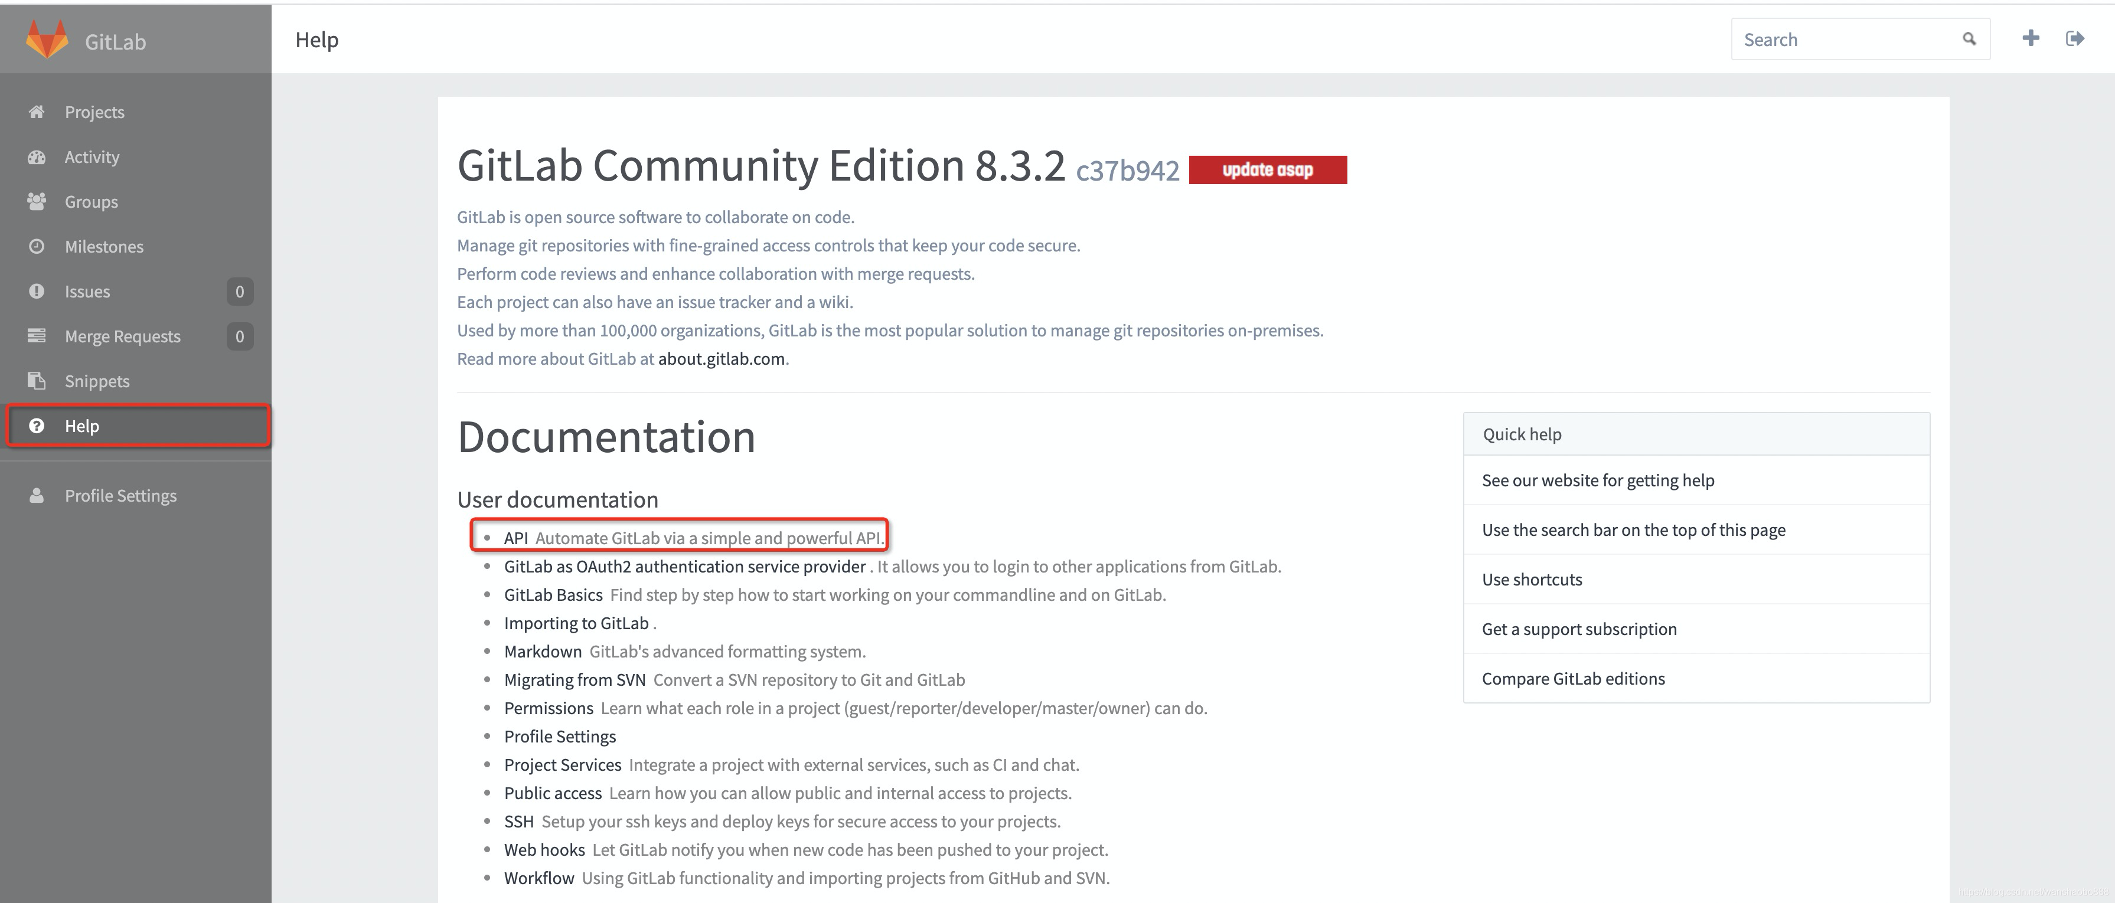Click the Groups people icon
The image size is (2115, 903).
point(36,201)
